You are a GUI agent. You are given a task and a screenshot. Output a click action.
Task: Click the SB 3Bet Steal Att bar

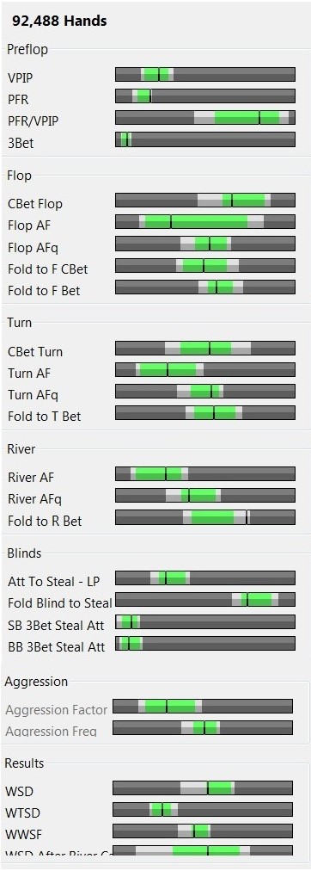(x=205, y=621)
